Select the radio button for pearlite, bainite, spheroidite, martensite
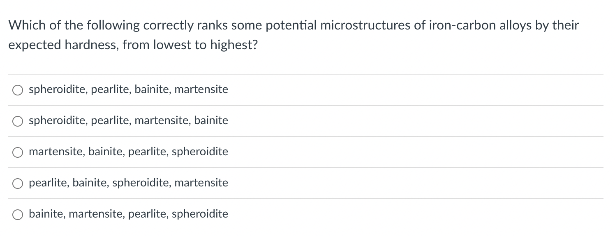 [17, 183]
